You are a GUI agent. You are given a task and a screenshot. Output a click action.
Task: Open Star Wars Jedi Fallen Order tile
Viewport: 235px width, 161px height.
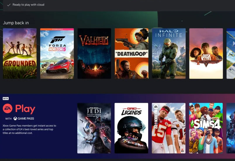pos(94,128)
